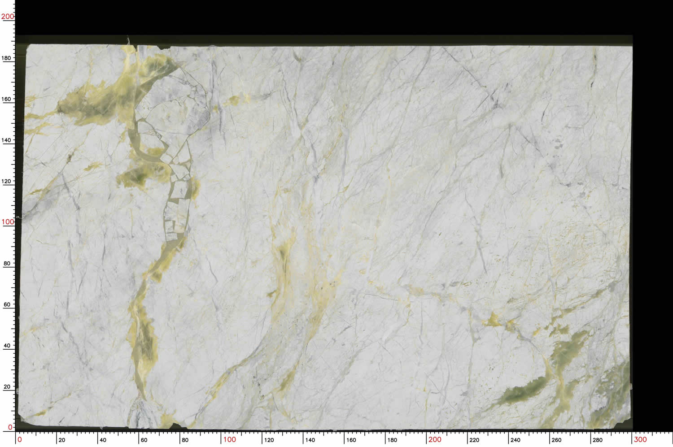The height and width of the screenshot is (447, 673).
Task: Click the red 0 on the horizontal ruler
Action: pyautogui.click(x=19, y=439)
